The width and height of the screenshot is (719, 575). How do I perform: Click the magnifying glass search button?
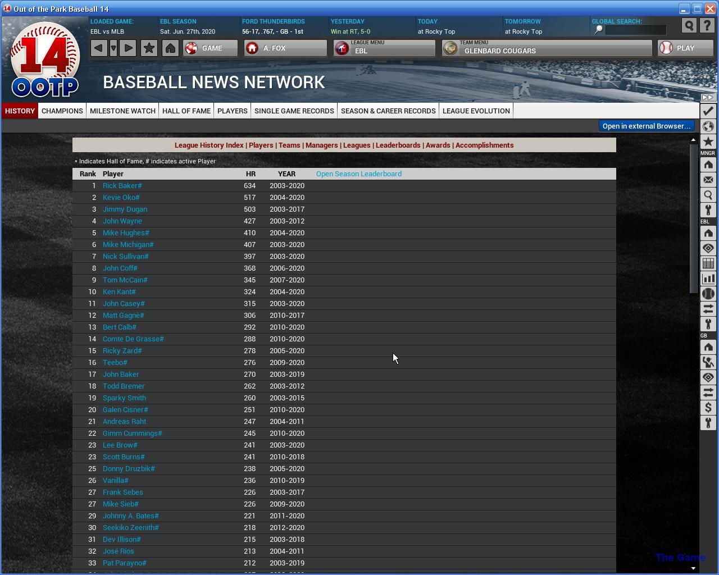[689, 26]
